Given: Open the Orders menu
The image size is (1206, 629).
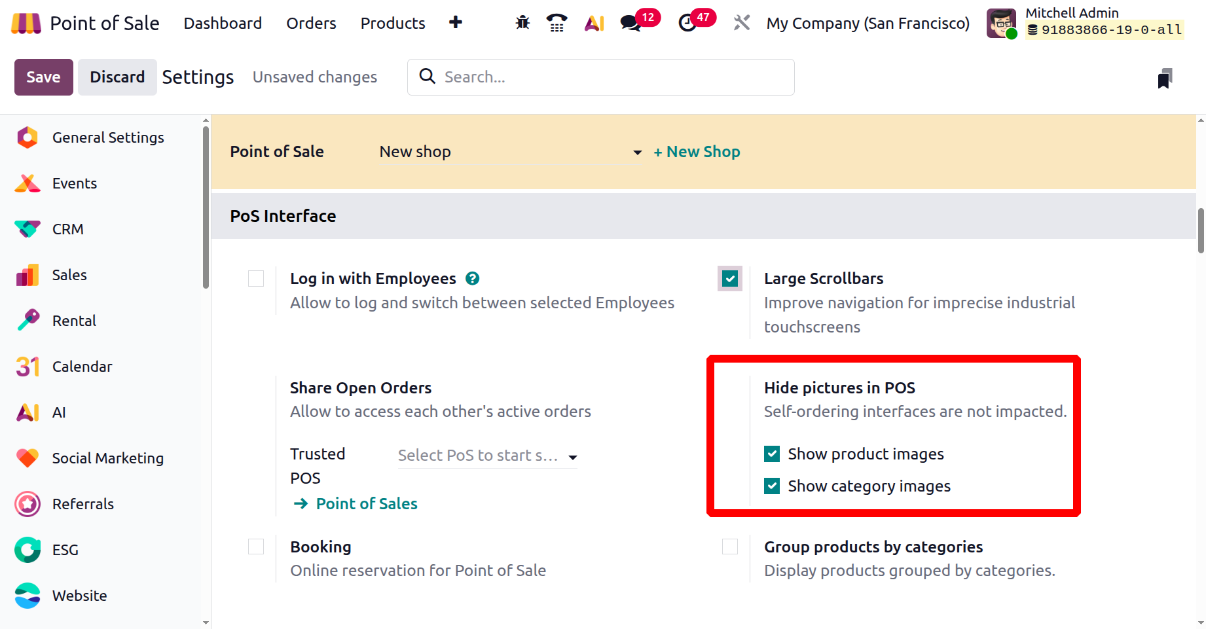Looking at the screenshot, I should click(311, 24).
